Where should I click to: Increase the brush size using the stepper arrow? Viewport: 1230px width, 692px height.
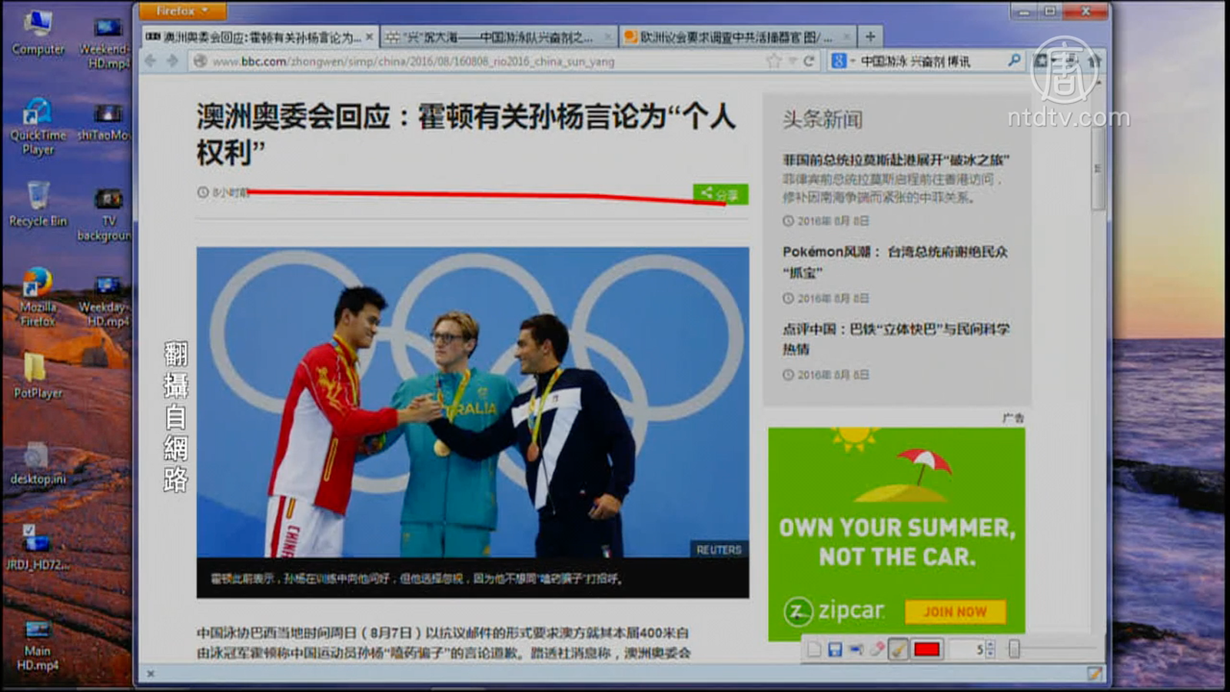click(990, 645)
